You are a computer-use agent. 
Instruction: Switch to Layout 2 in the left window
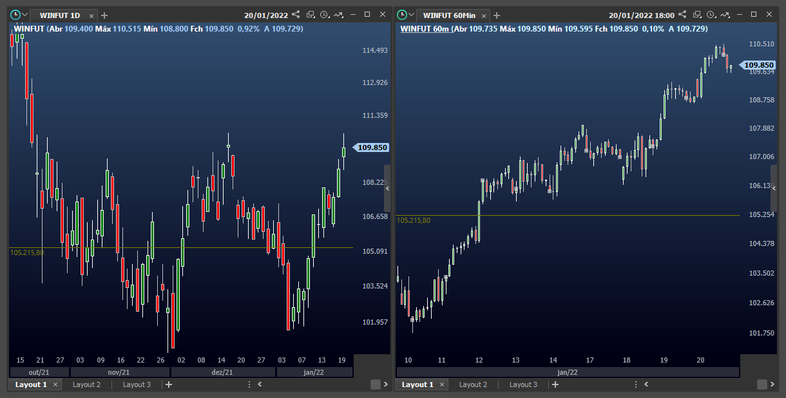86,384
